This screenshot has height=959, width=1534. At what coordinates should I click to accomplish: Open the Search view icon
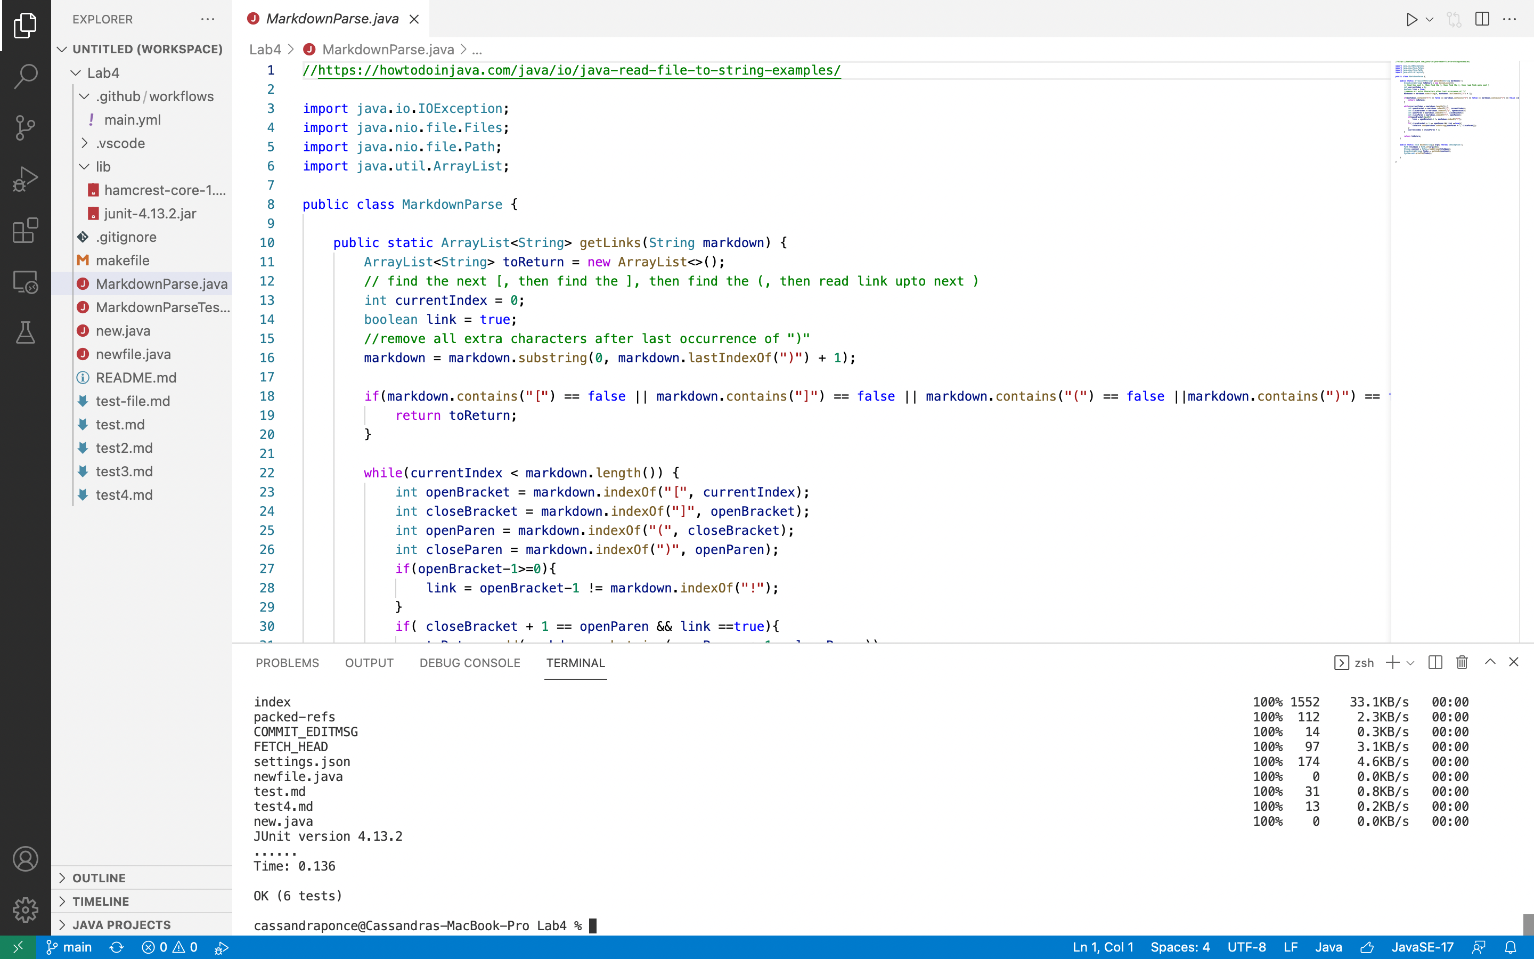pos(26,76)
